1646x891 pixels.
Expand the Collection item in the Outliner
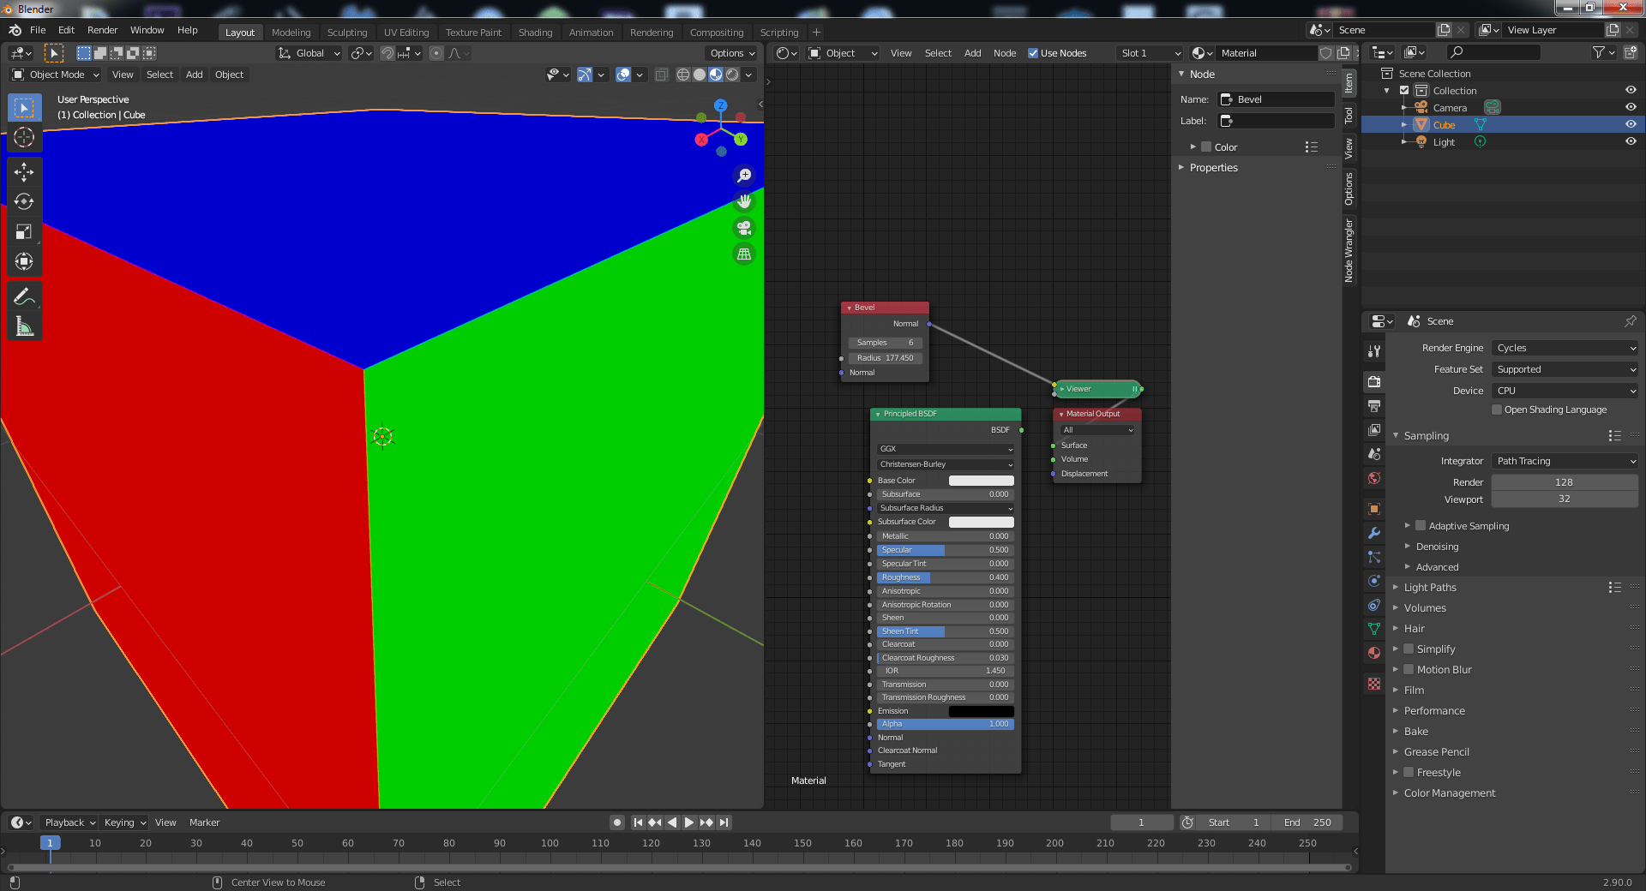pyautogui.click(x=1386, y=90)
